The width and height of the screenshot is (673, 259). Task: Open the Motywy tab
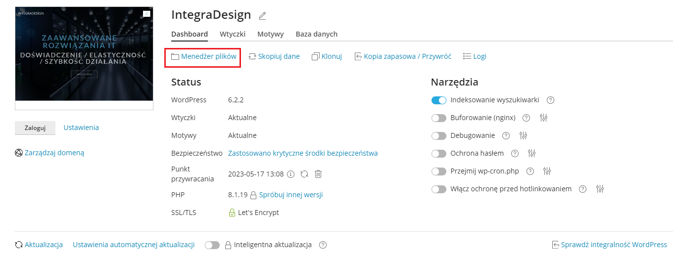tap(271, 34)
